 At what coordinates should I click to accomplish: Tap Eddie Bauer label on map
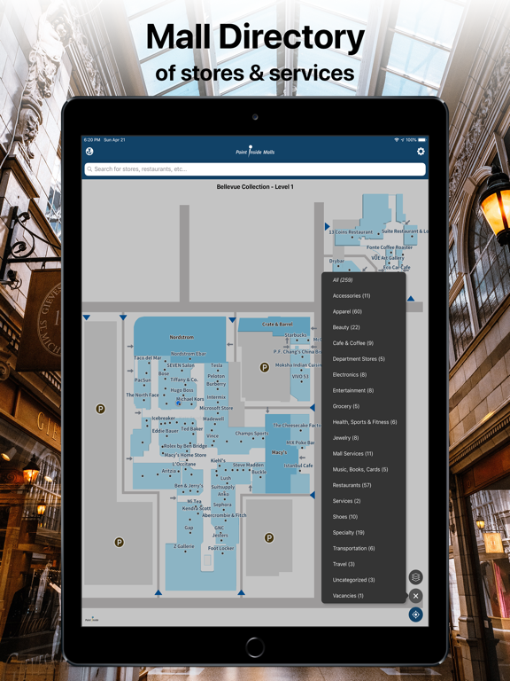point(166,431)
